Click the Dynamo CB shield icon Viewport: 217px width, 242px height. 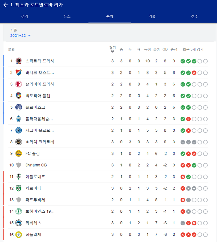(19, 165)
